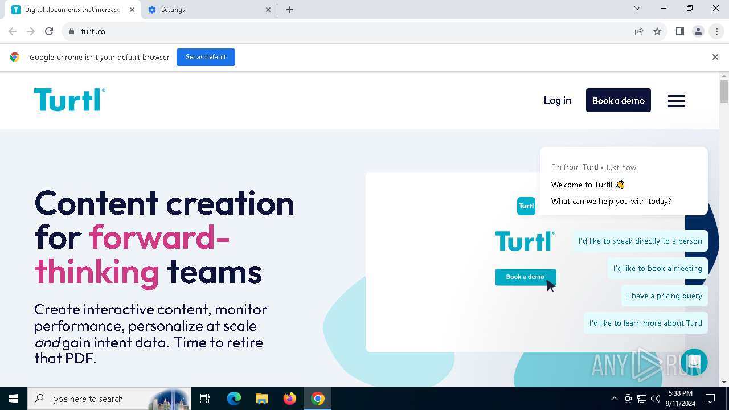
Task: Launch Microsoft Edge from taskbar
Action: point(234,399)
